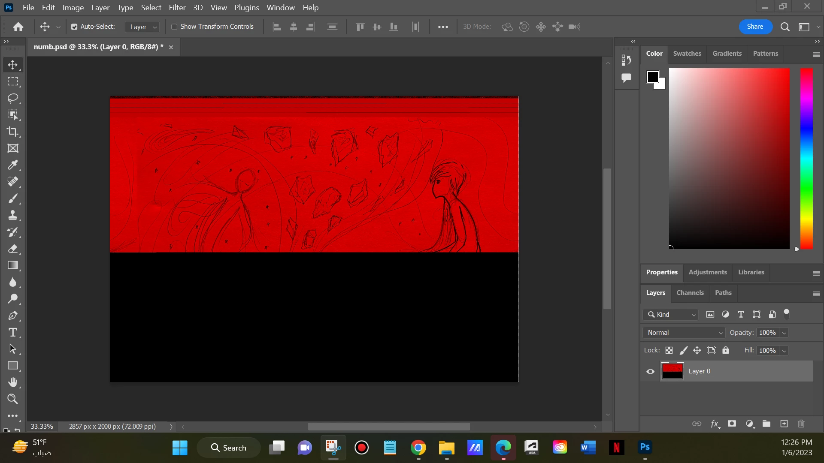This screenshot has width=824, height=463.
Task: Click the add layer mask icon
Action: tap(732, 424)
